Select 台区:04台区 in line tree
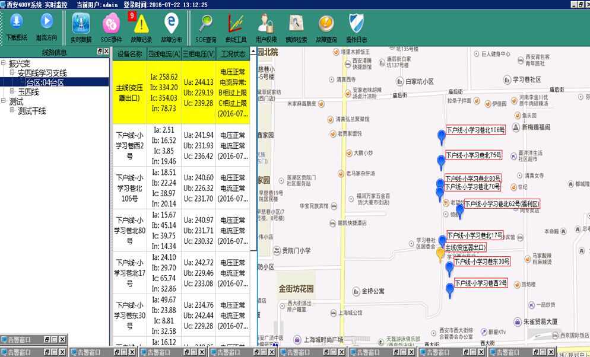 pos(45,82)
